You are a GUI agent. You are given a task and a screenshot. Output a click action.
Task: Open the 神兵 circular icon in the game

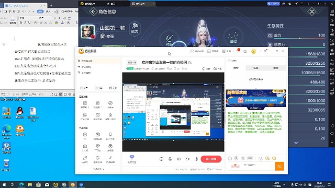click(169, 40)
